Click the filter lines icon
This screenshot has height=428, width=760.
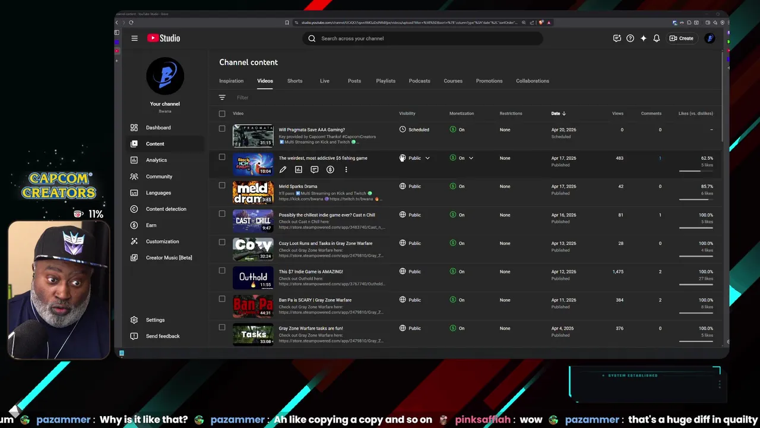(x=222, y=97)
